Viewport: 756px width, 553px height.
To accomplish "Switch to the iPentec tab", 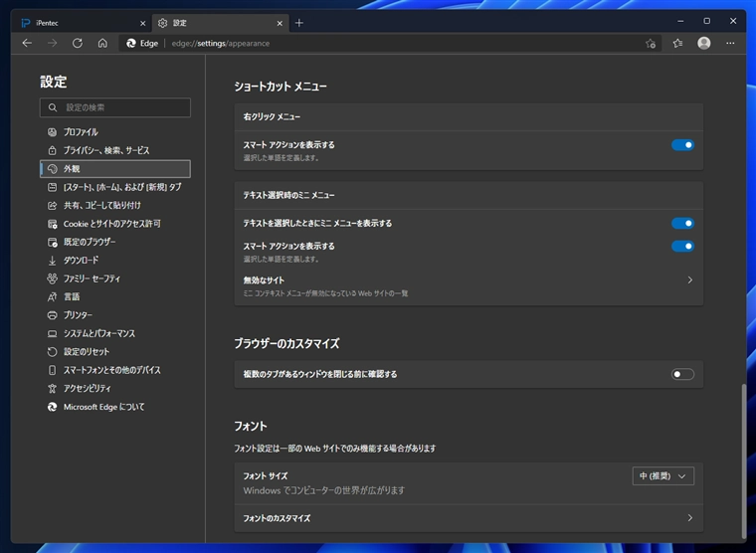I will coord(82,23).
